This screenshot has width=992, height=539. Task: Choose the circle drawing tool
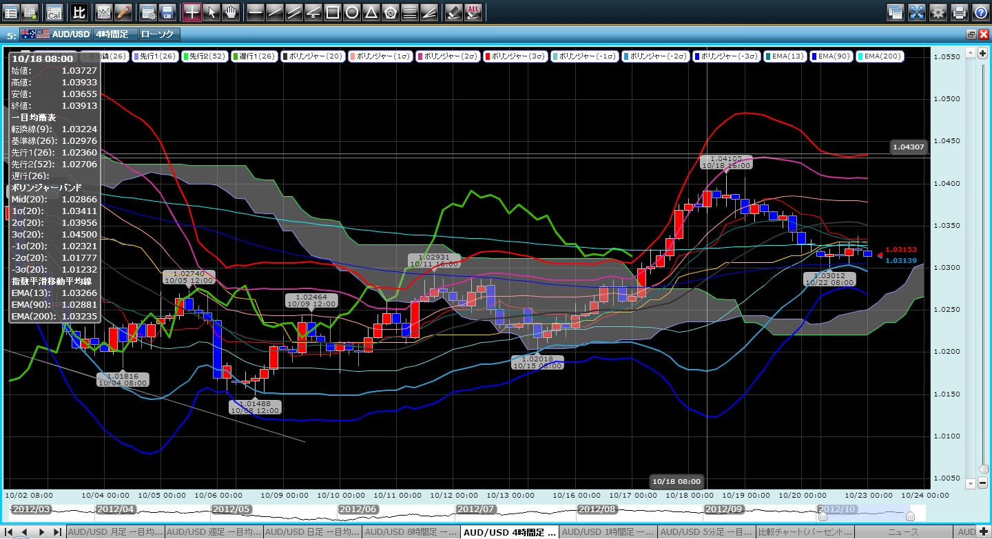tap(351, 12)
